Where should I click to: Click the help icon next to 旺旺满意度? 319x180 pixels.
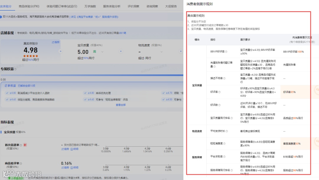pos(224,144)
